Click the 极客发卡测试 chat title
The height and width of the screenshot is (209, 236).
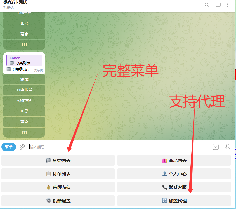click(x=15, y=2)
